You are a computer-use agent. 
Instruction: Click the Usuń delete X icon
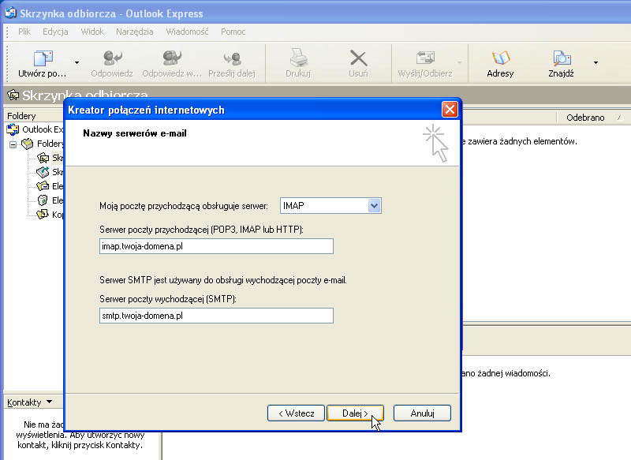coord(358,58)
